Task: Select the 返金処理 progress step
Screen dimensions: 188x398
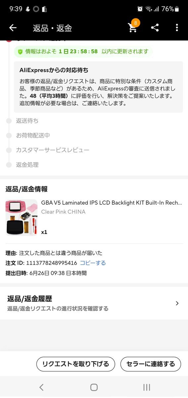Action: (27, 165)
